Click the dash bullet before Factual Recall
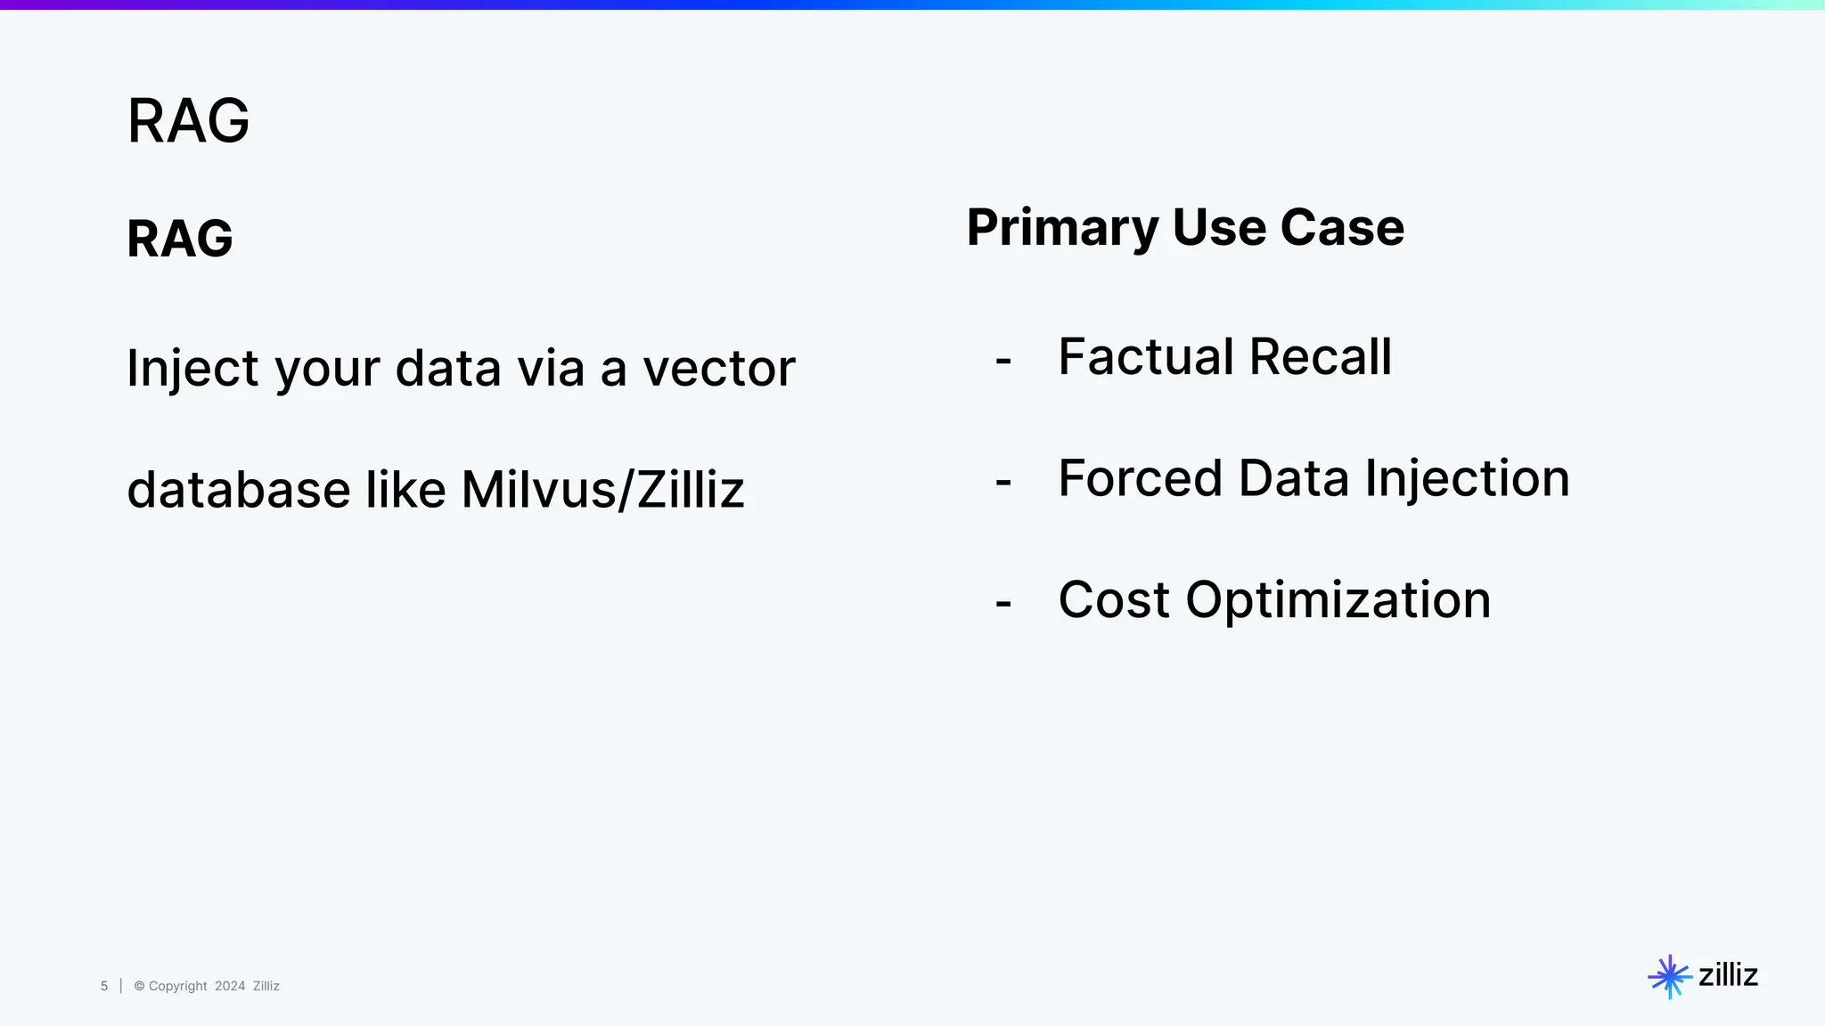 [x=1003, y=361]
